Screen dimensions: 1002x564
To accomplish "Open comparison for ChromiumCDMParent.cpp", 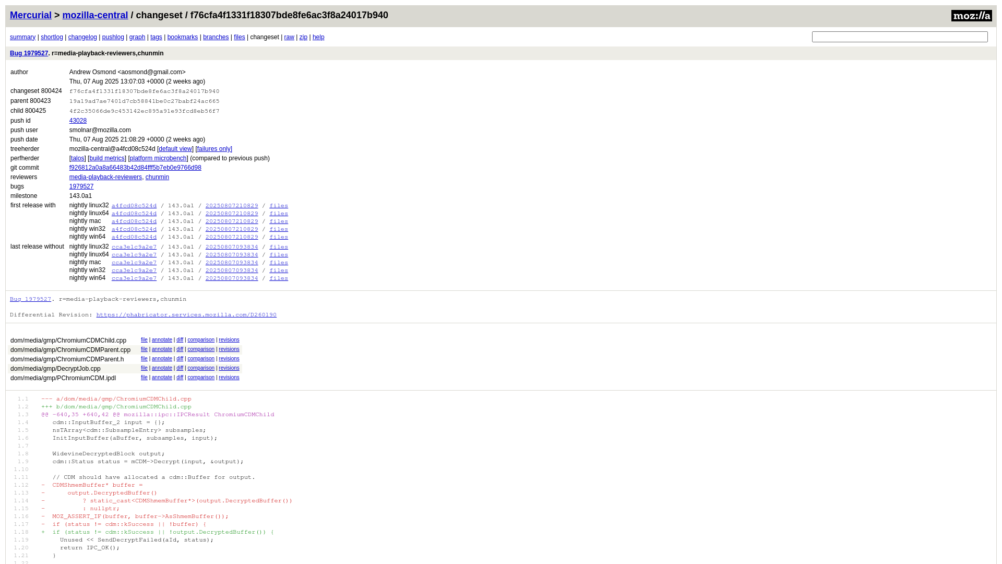I will click(201, 349).
